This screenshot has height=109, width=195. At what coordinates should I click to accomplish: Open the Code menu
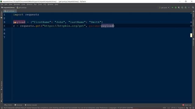pos(23,4)
